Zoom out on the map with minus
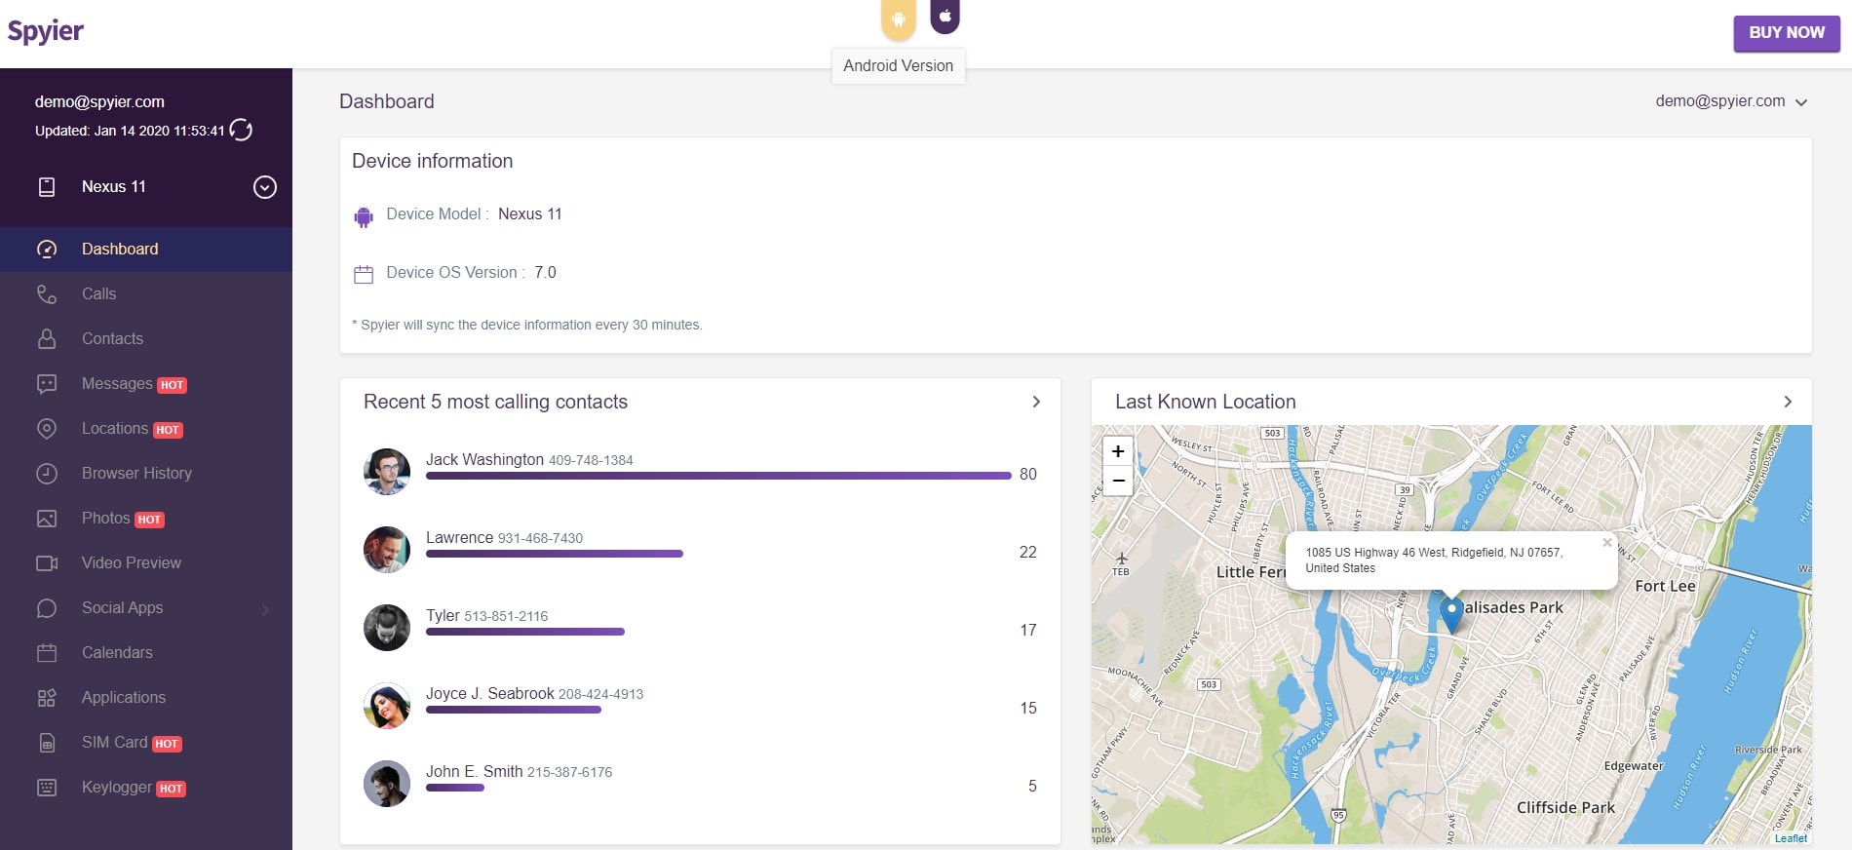The image size is (1852, 850). pos(1118,481)
